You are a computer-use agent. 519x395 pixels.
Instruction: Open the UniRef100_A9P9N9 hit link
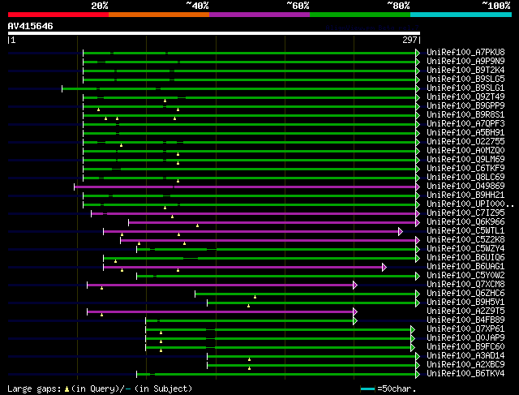click(465, 62)
